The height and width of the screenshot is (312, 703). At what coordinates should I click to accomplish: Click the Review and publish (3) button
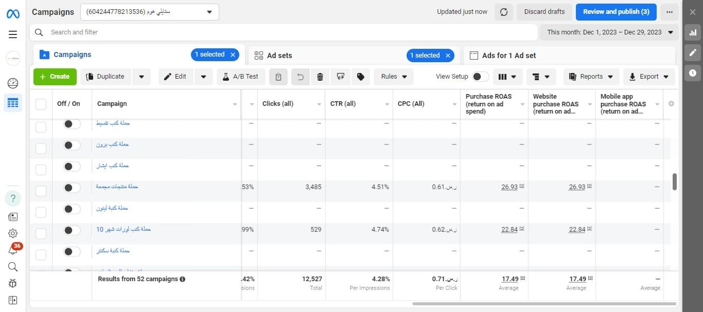(616, 12)
